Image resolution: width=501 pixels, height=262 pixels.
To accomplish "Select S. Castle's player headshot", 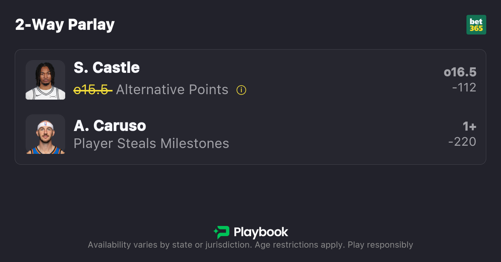I will tap(45, 80).
